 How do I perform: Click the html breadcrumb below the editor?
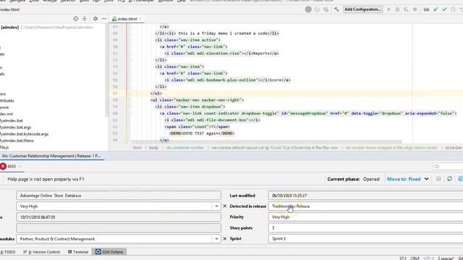(x=137, y=147)
